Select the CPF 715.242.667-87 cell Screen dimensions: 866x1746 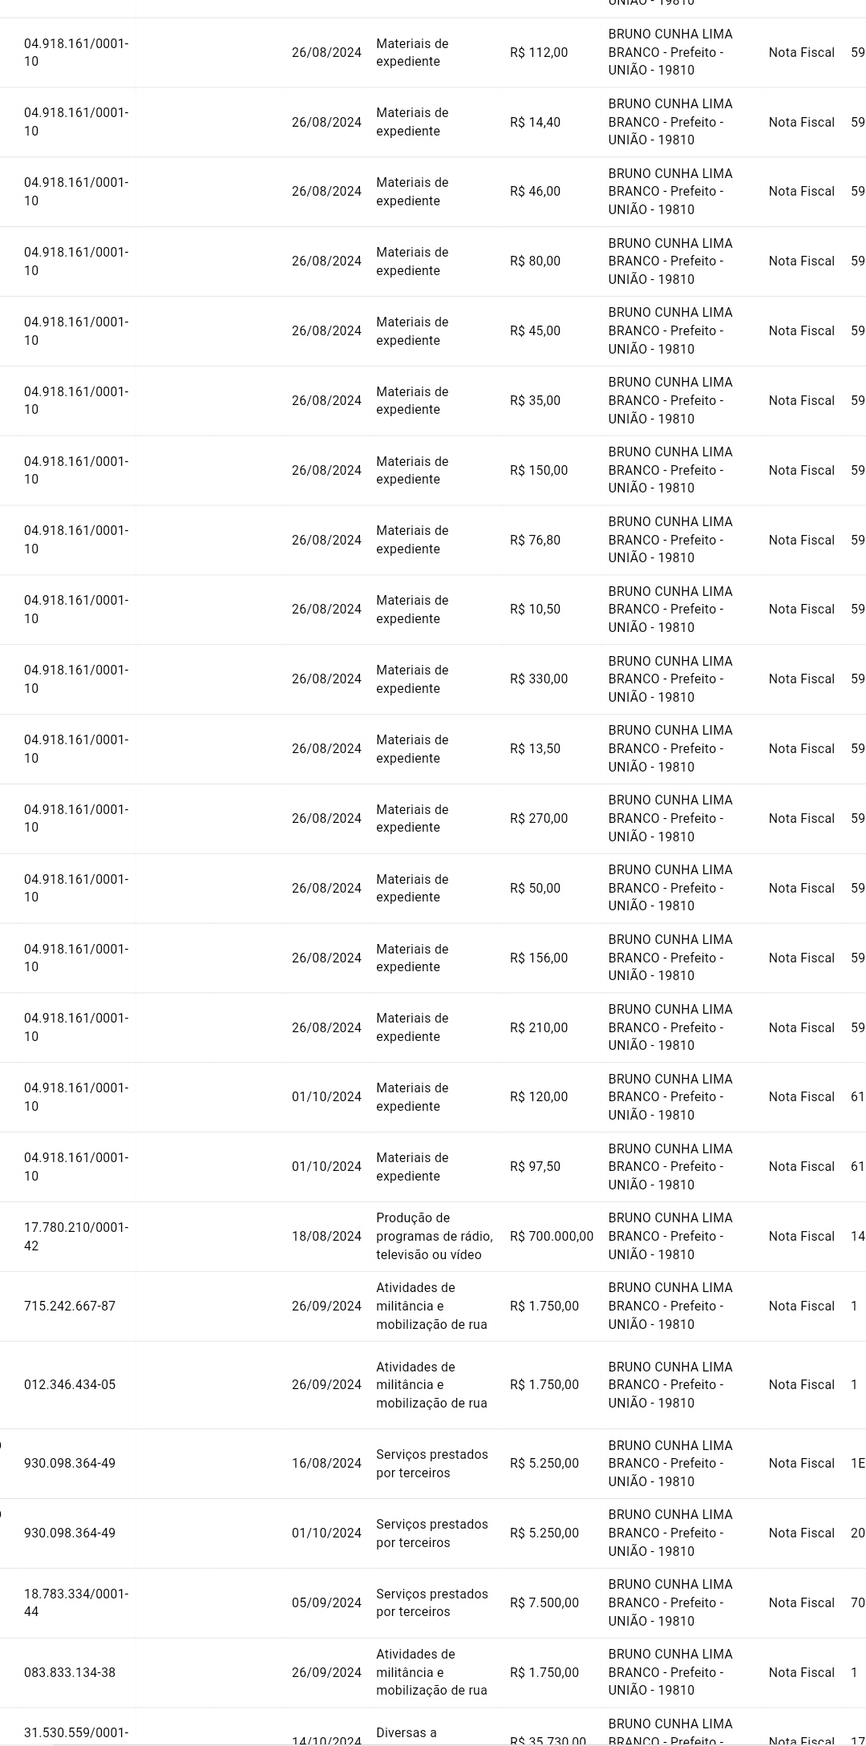[70, 1306]
